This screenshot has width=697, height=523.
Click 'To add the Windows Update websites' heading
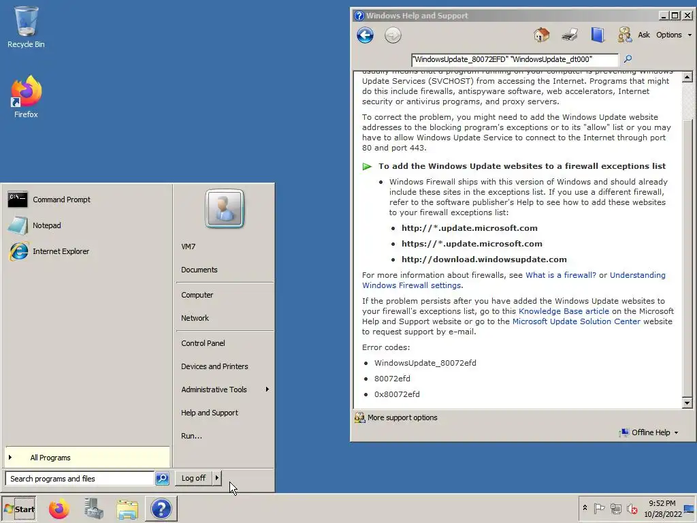(522, 166)
